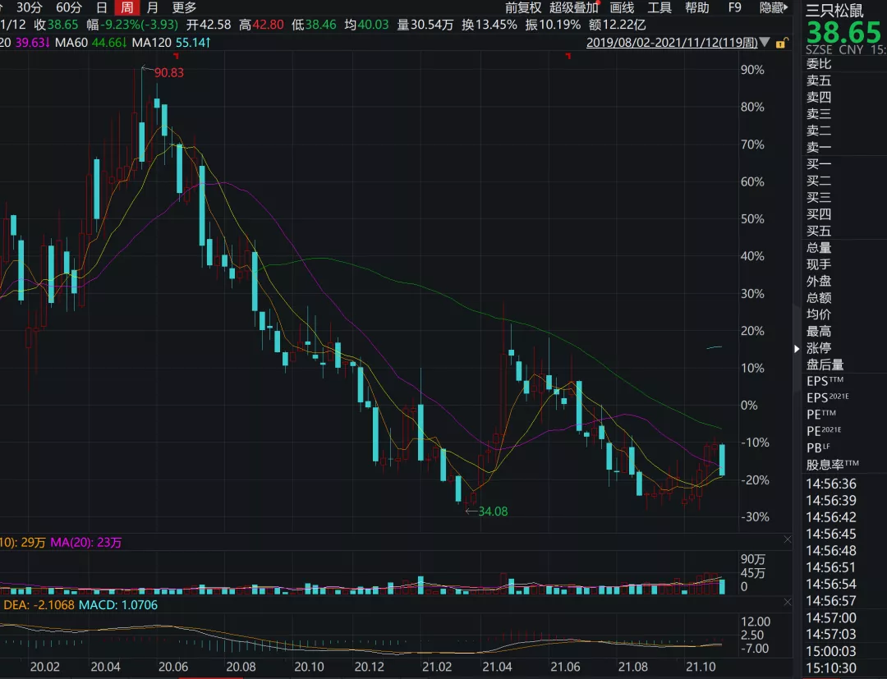Open the 工具 menu
This screenshot has height=679, width=887.
coord(660,7)
